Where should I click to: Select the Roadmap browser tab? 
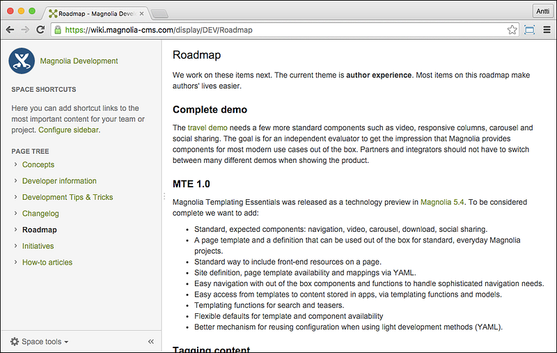tap(96, 13)
